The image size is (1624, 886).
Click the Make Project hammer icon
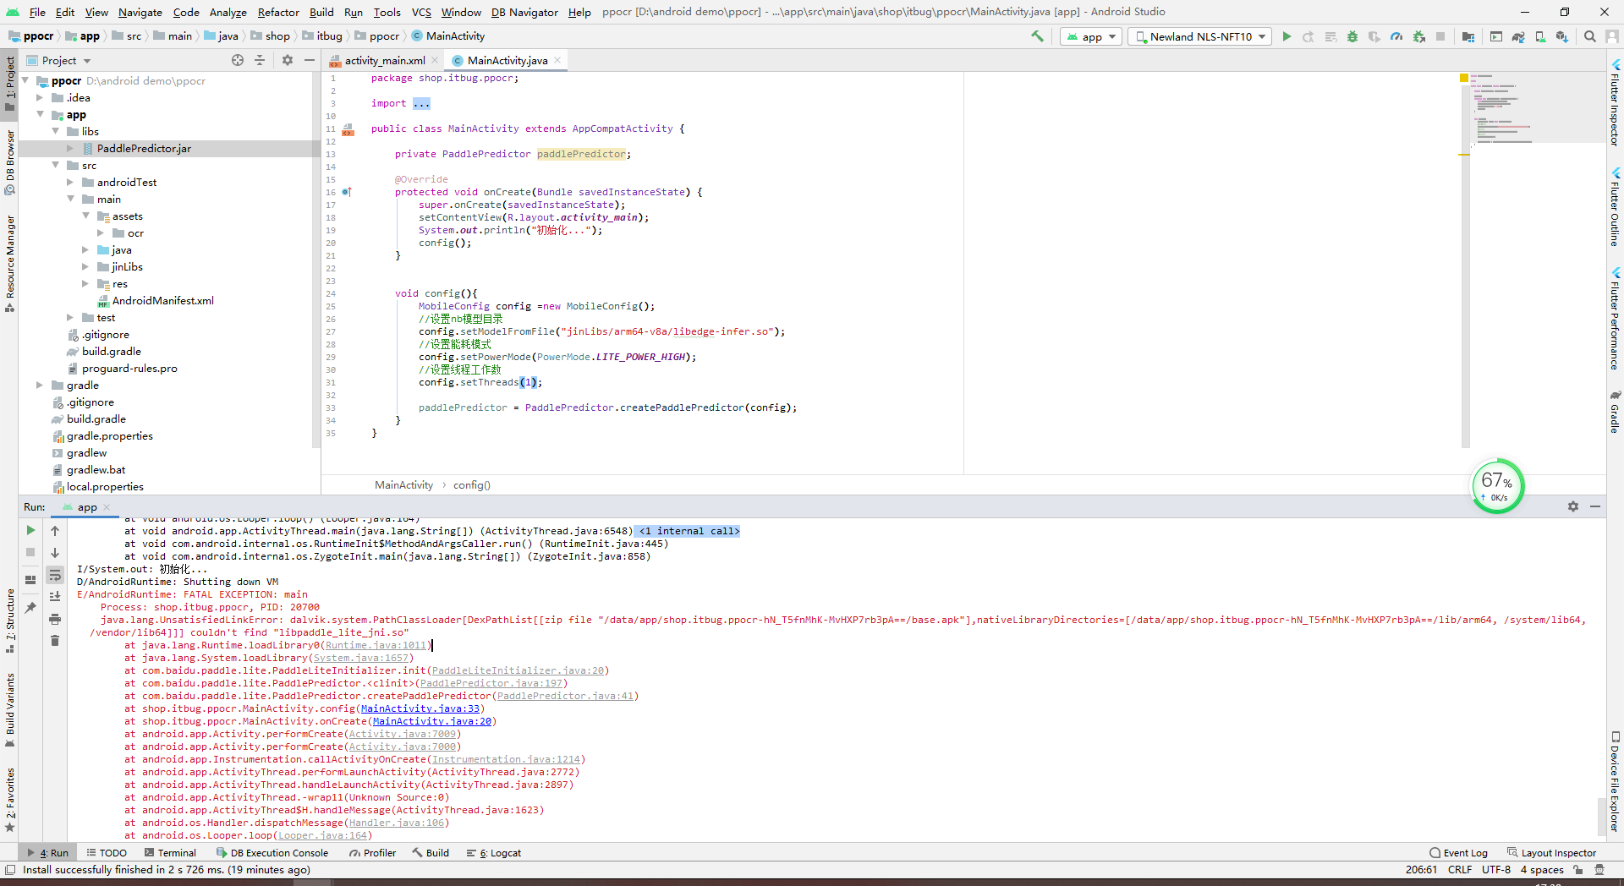(x=1037, y=36)
